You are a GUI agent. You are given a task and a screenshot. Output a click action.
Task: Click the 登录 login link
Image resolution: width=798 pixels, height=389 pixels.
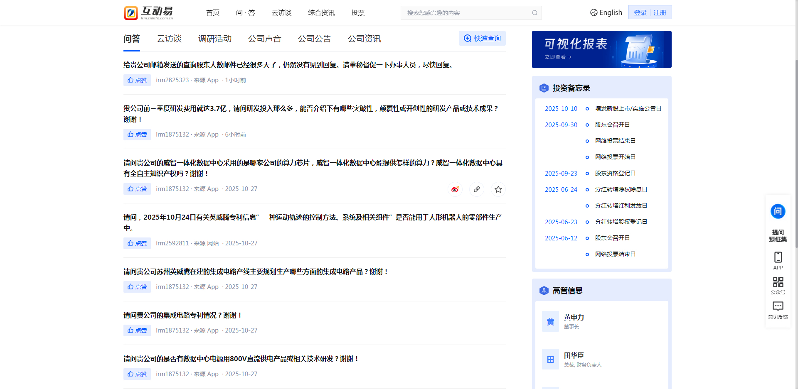[640, 12]
